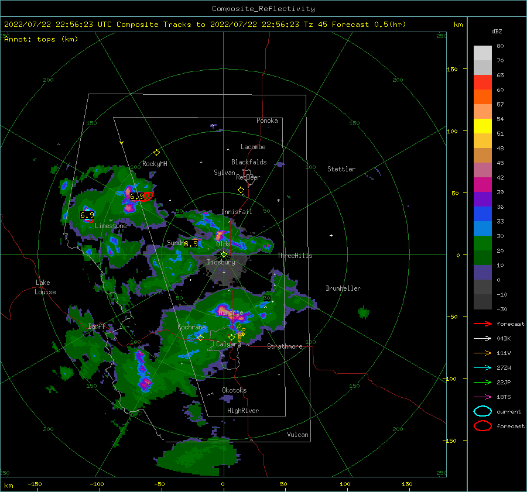Click the Innisfail map label
527x492 pixels.
pos(237,212)
